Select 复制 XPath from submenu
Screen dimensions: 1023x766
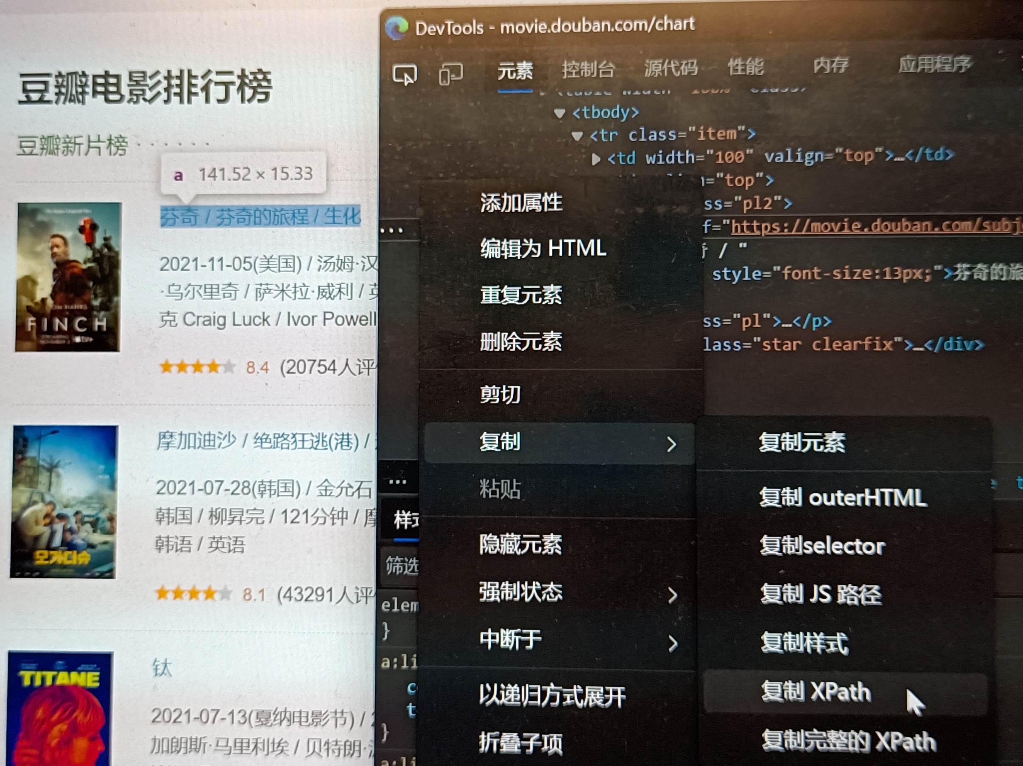(816, 691)
